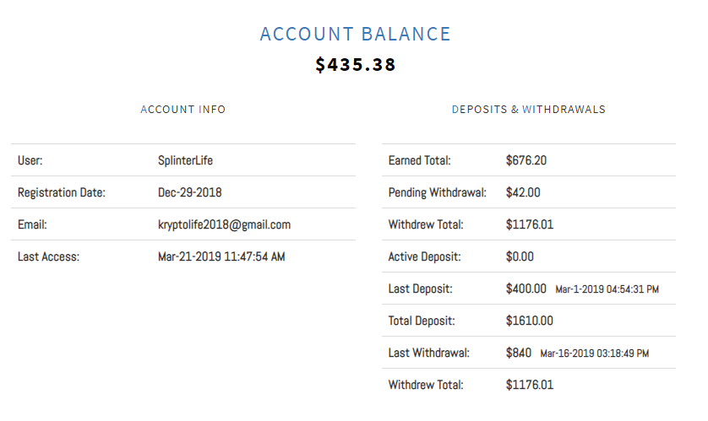This screenshot has height=421, width=708.
Task: Click the Active Deposit label
Action: tap(425, 256)
